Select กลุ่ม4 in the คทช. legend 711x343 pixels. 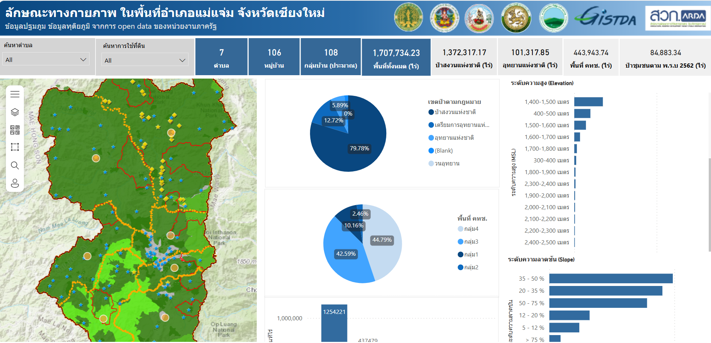point(468,229)
